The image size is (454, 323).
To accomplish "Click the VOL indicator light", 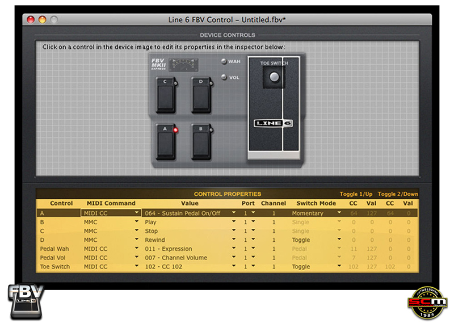I will 224,77.
